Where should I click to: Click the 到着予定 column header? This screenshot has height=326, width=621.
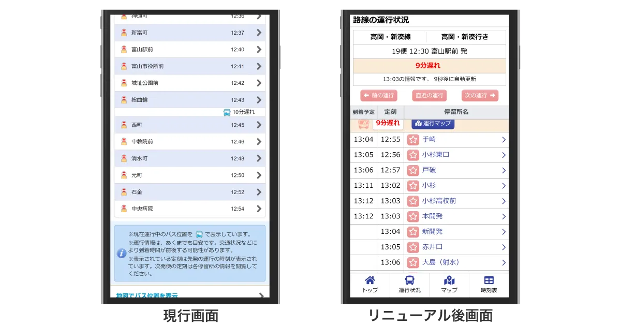(363, 112)
